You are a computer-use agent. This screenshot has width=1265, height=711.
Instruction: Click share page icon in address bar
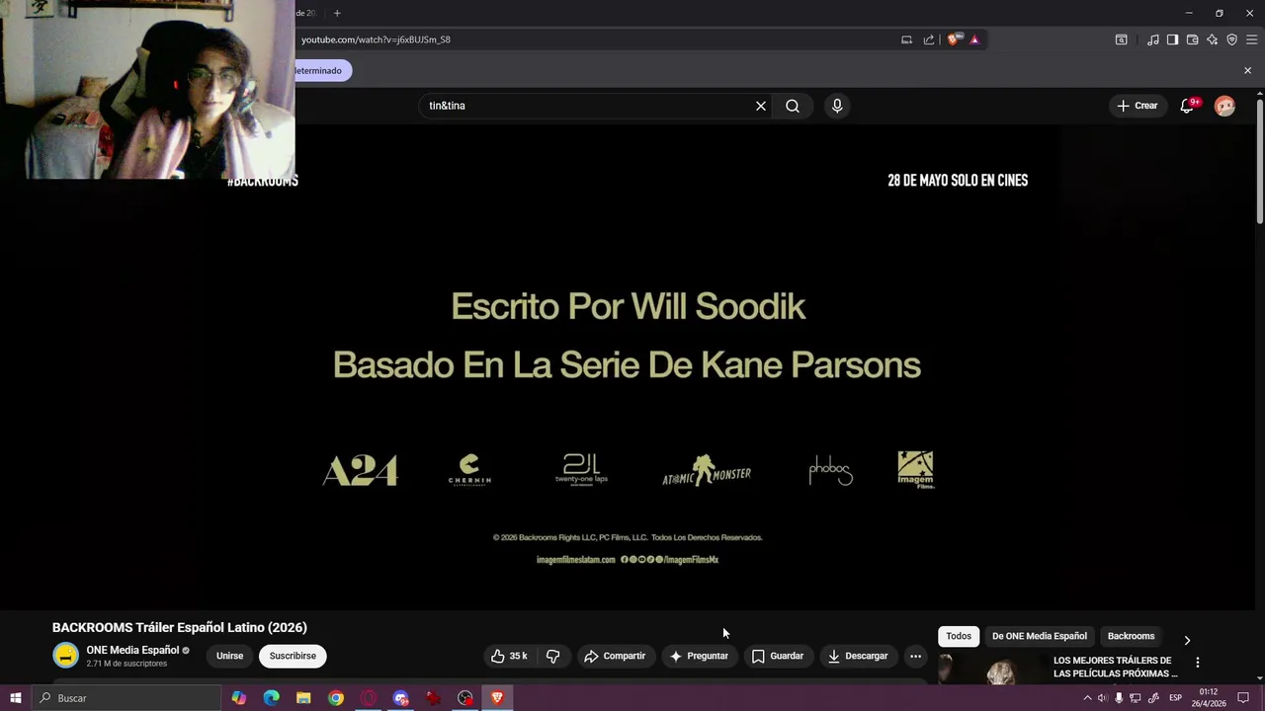click(929, 39)
